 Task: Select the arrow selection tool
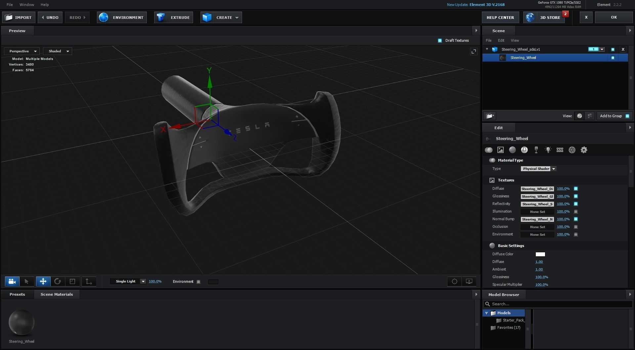coord(26,281)
